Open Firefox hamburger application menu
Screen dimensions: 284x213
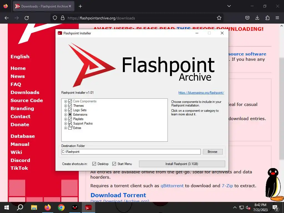click(277, 18)
